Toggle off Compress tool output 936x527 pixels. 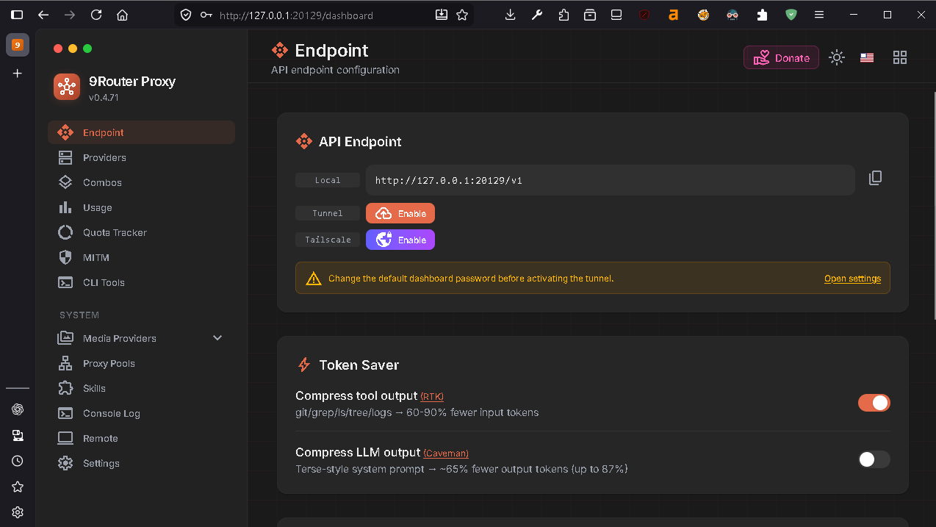click(874, 403)
